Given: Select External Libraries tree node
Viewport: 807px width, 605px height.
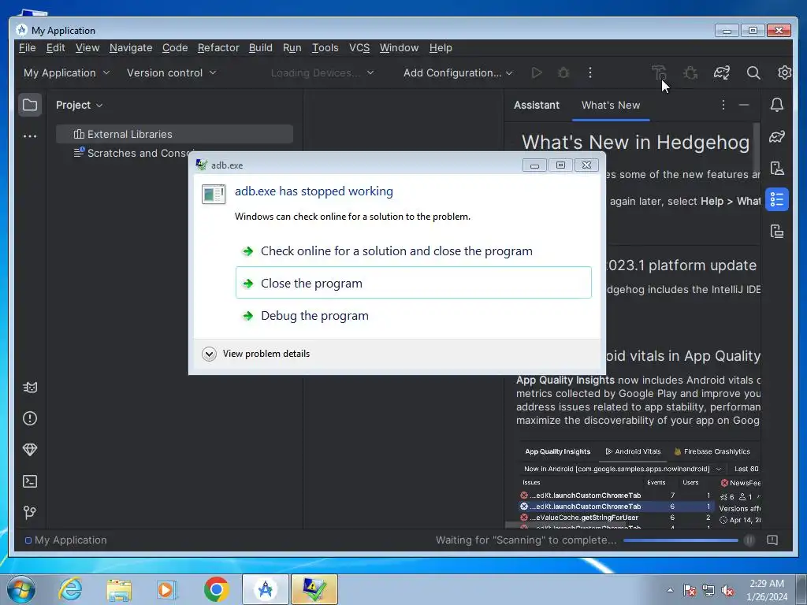Looking at the screenshot, I should coord(174,134).
